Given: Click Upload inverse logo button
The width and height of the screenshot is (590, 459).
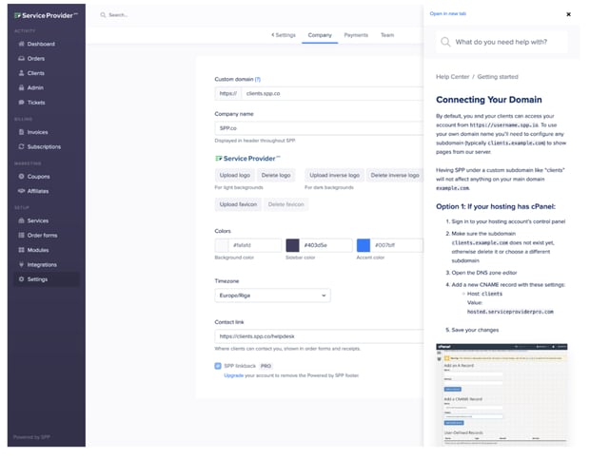Looking at the screenshot, I should [x=335, y=176].
